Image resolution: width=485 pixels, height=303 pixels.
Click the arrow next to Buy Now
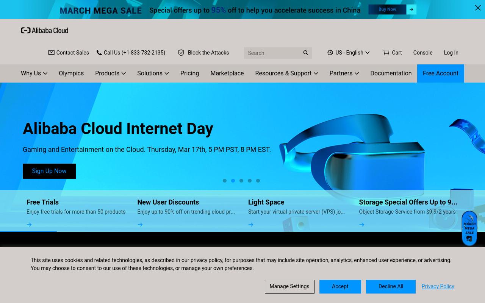[x=411, y=9]
